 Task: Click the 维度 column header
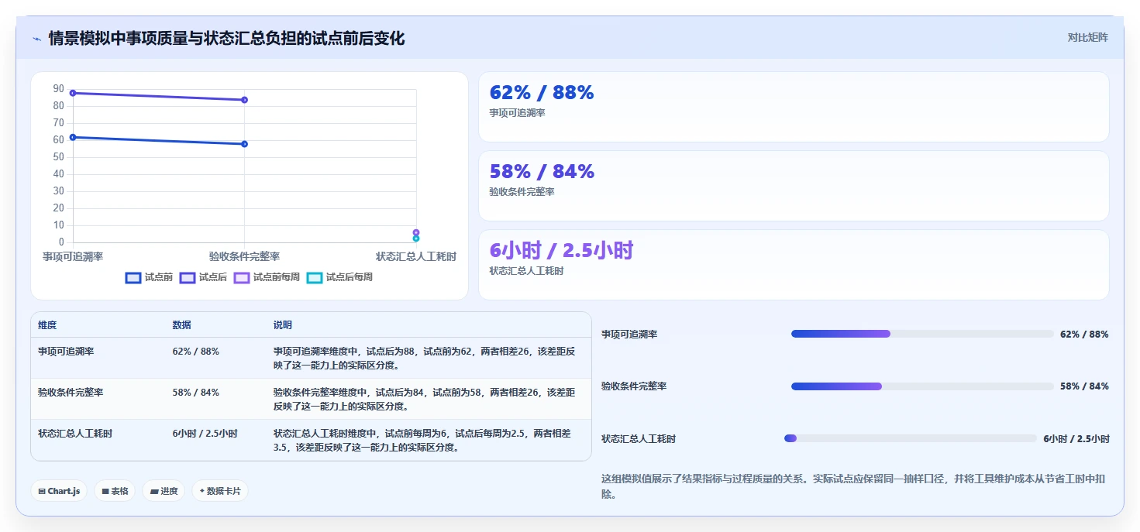tap(47, 325)
